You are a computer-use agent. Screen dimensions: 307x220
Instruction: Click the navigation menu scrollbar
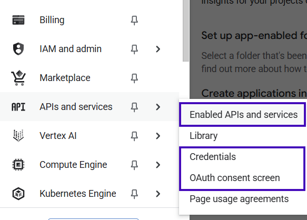tap(185, 31)
